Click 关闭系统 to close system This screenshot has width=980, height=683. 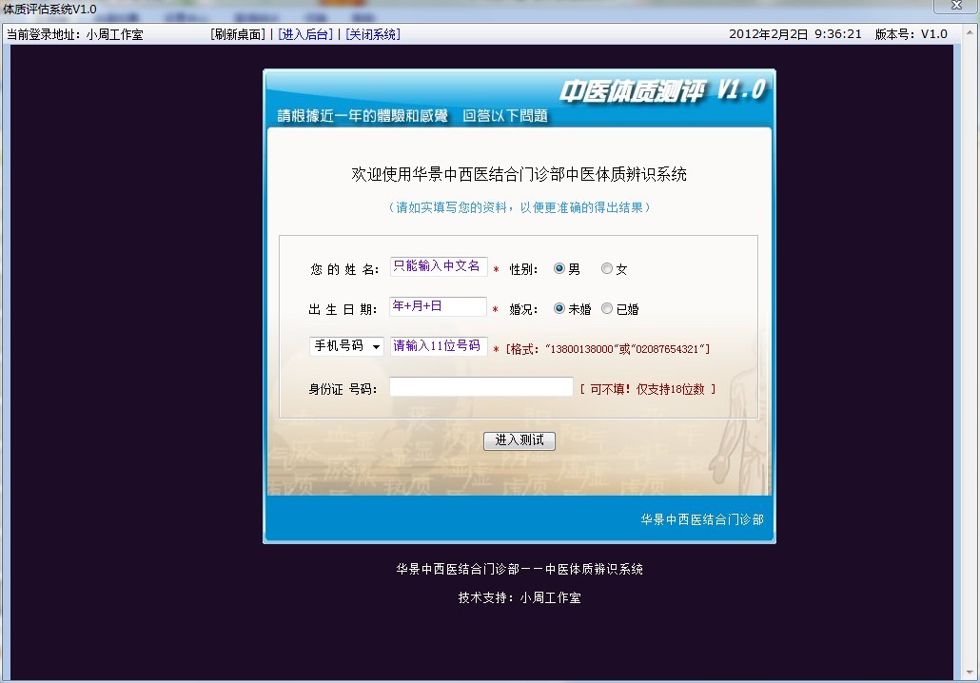[x=373, y=34]
